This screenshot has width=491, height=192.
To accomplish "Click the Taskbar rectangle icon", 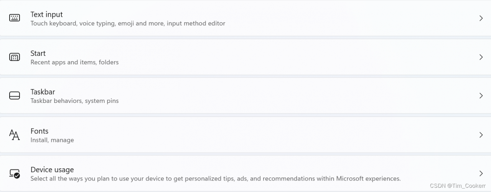I will 15,96.
